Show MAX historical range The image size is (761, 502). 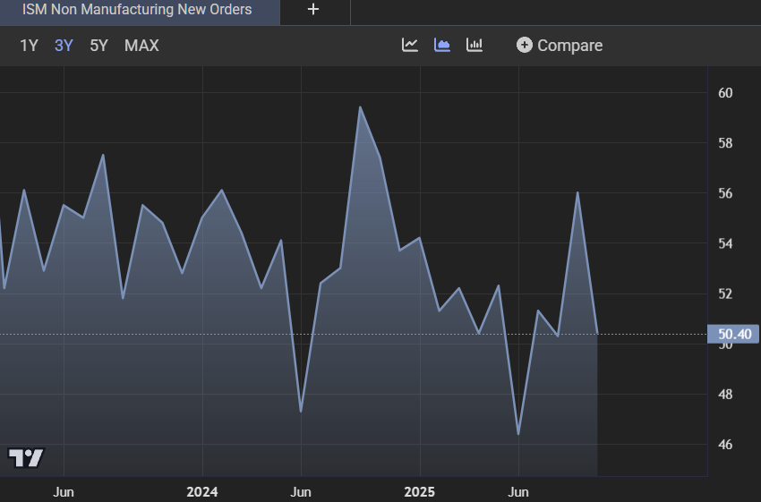click(141, 46)
